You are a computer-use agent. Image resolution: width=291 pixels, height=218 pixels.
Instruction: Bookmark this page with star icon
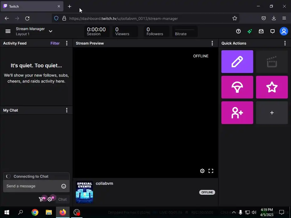tap(234, 18)
